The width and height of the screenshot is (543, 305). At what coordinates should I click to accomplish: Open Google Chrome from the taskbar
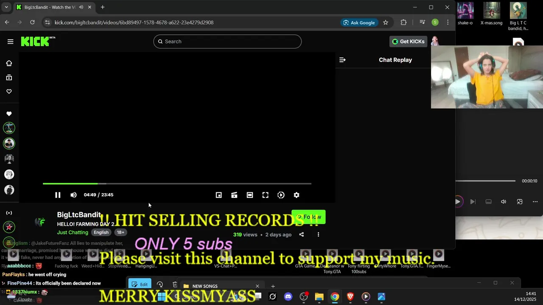tap(335, 297)
